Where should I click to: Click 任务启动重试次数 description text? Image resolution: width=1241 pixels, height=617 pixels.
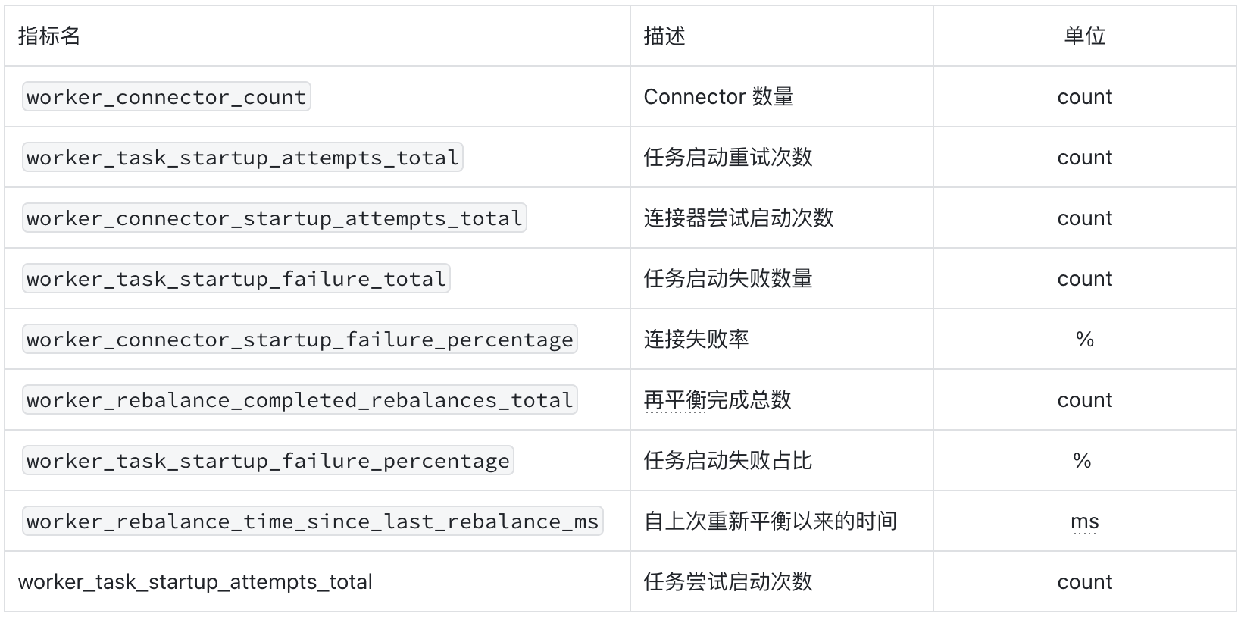tap(728, 157)
